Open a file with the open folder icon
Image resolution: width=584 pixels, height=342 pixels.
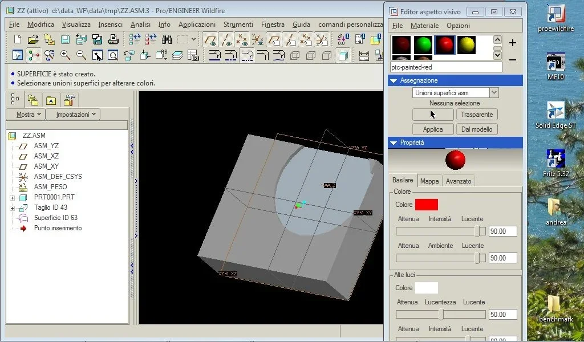pos(33,39)
